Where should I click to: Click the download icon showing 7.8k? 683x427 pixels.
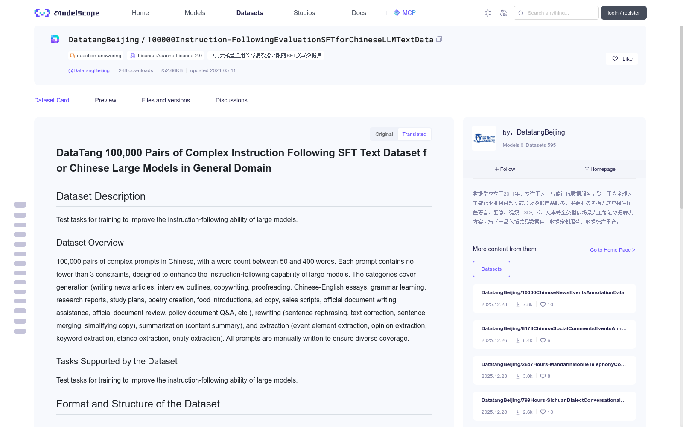pyautogui.click(x=518, y=304)
